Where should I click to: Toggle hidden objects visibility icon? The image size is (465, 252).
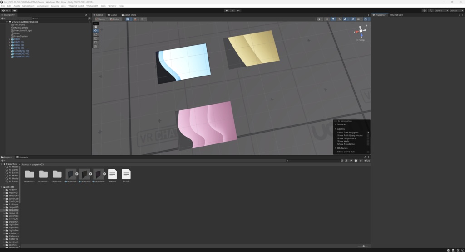pyautogui.click(x=352, y=19)
